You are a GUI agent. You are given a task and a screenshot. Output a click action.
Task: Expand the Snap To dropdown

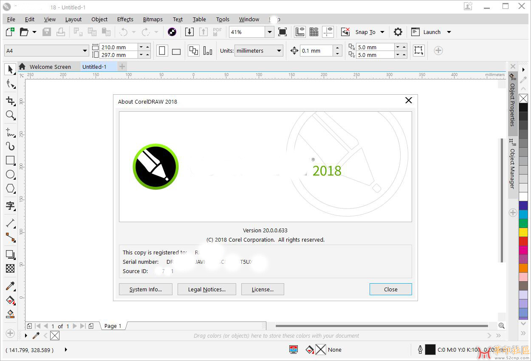(382, 32)
